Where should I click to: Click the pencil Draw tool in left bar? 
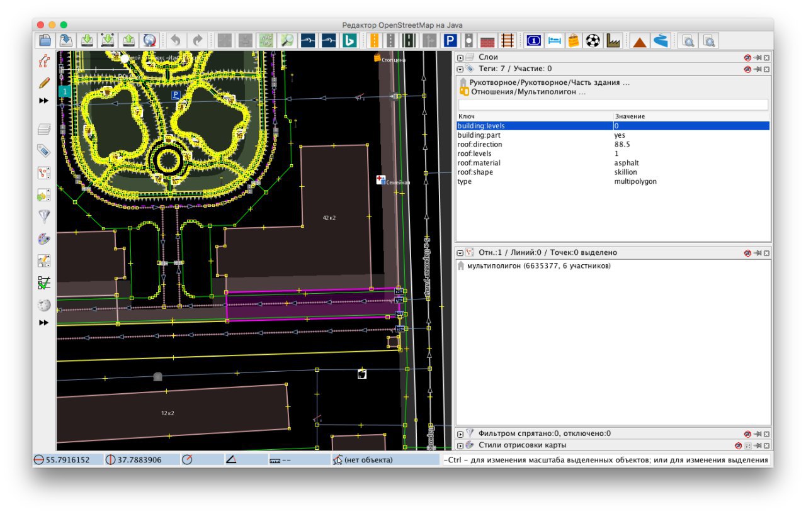coord(43,82)
